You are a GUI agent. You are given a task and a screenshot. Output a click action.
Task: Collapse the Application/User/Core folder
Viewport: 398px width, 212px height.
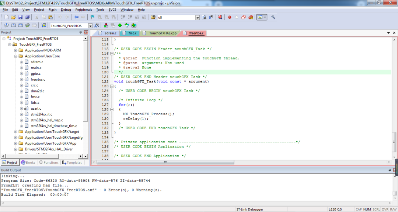click(x=15, y=56)
